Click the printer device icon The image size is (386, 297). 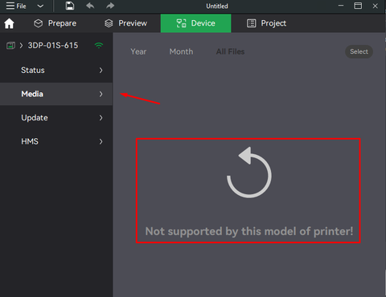(10, 46)
